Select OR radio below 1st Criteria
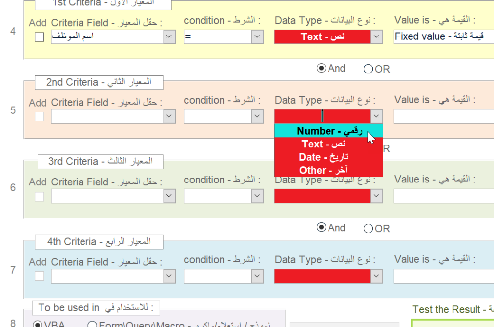494x327 pixels. (368, 69)
